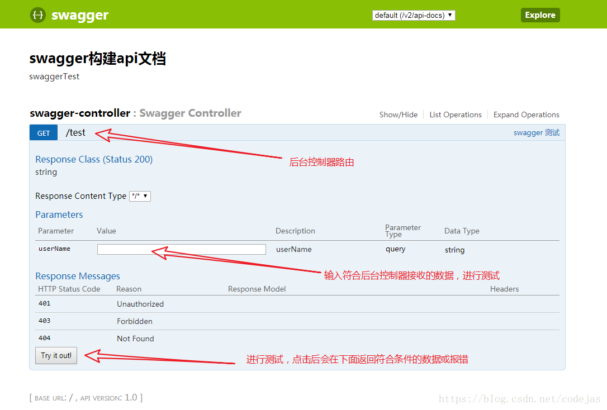Click the 'HTTP Status Code' column header

(69, 289)
